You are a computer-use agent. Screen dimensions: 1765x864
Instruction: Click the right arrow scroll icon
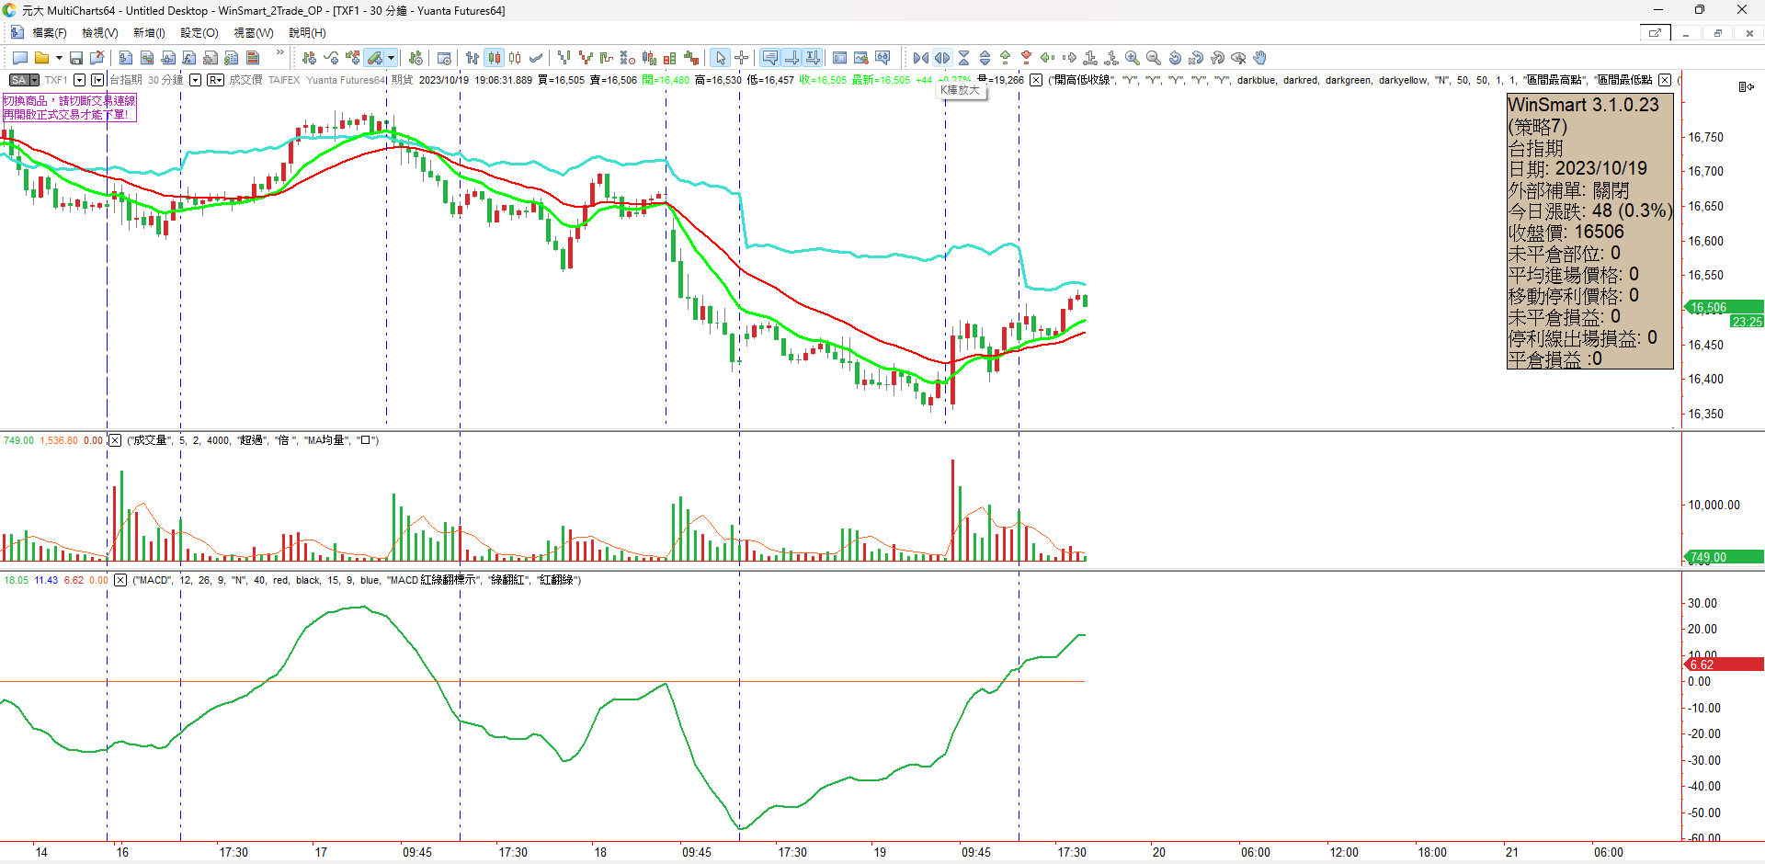1069,58
